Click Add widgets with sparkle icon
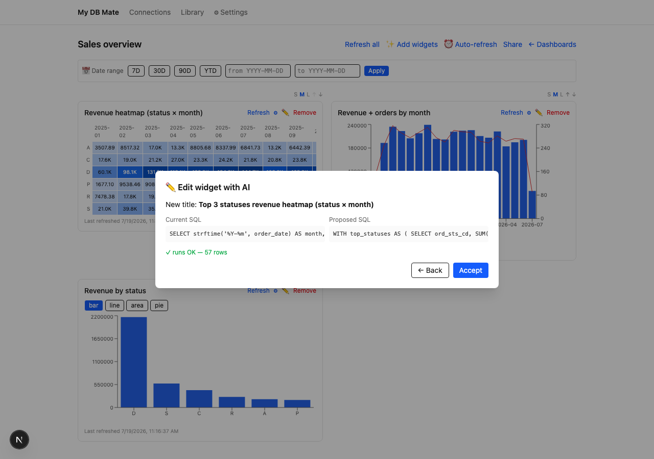The height and width of the screenshot is (459, 654). point(412,44)
